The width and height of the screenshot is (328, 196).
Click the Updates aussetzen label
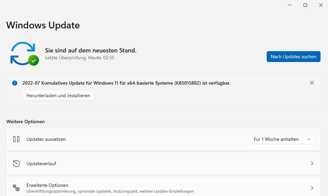46,139
